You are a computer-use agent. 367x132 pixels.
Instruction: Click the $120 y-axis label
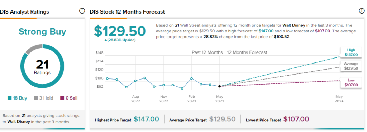coord(99,70)
